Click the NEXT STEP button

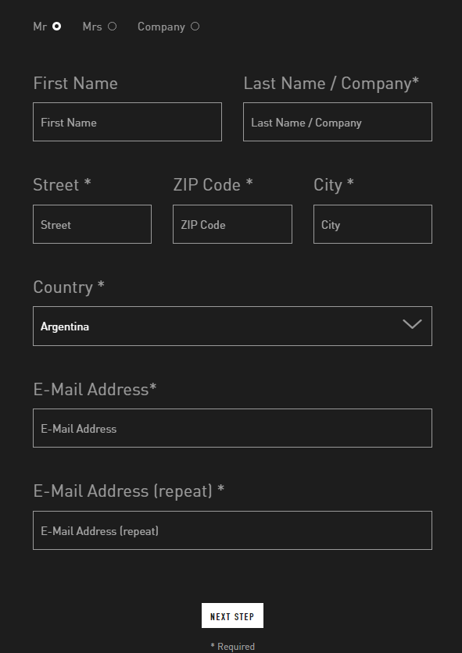coord(232,616)
